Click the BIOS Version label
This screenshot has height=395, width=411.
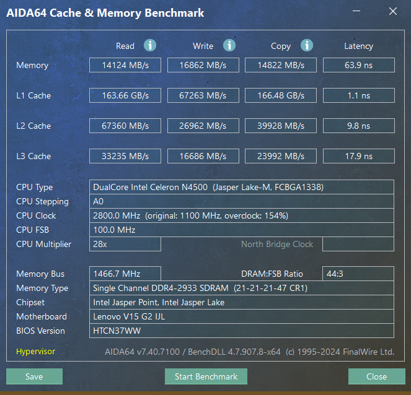click(40, 331)
